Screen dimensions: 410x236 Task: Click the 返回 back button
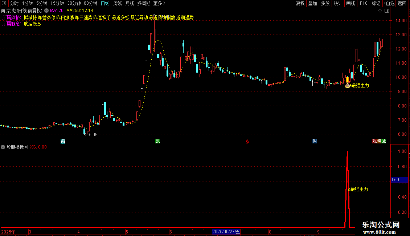pyautogui.click(x=402, y=3)
